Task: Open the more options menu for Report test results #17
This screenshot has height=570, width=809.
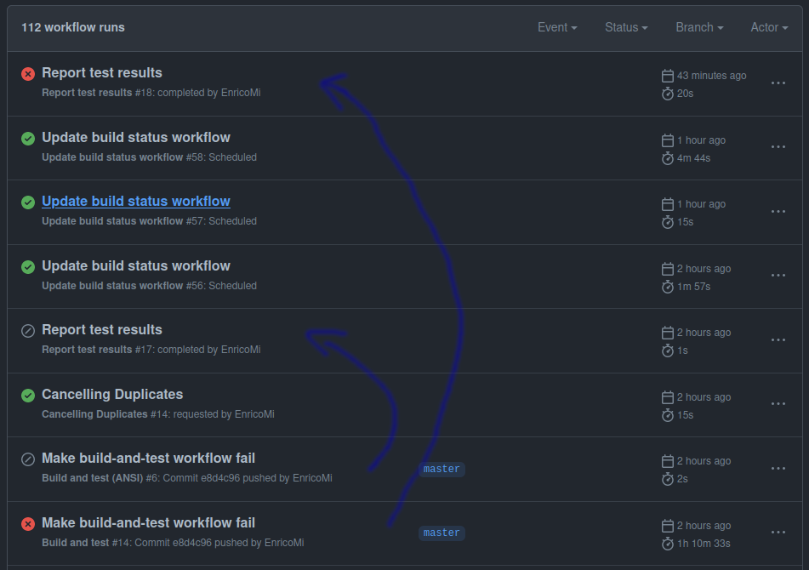Action: pos(778,340)
